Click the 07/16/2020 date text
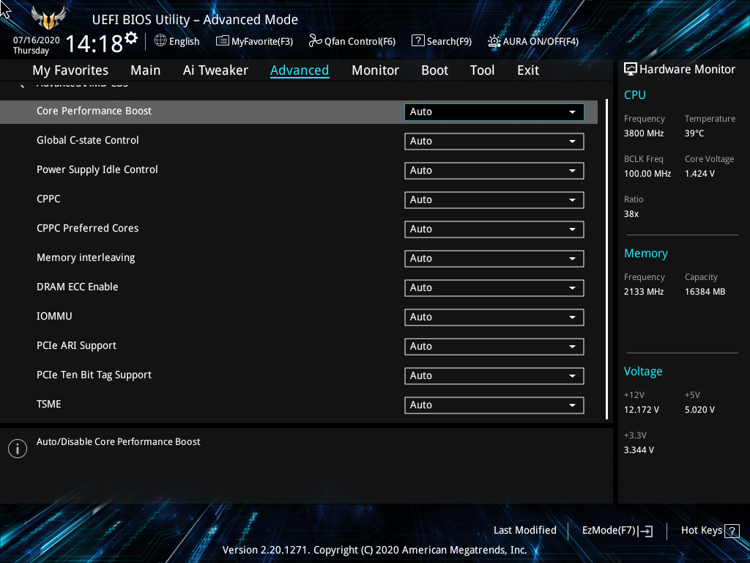Viewport: 750px width, 563px height. pyautogui.click(x=37, y=40)
